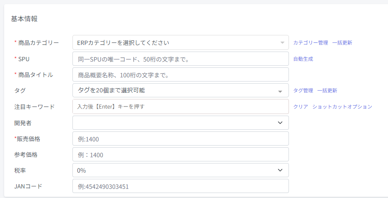This screenshot has width=388, height=198.
Task: Click the カテゴリー管理 link
Action: tap(311, 42)
